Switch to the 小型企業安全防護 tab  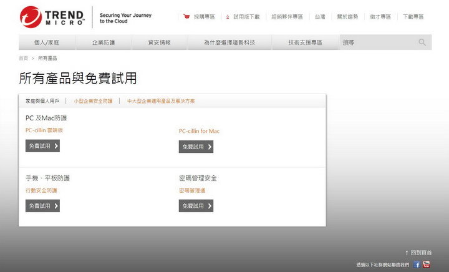93,100
